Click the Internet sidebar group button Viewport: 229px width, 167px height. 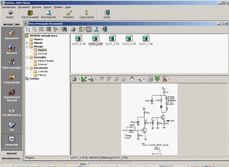(x=12, y=153)
